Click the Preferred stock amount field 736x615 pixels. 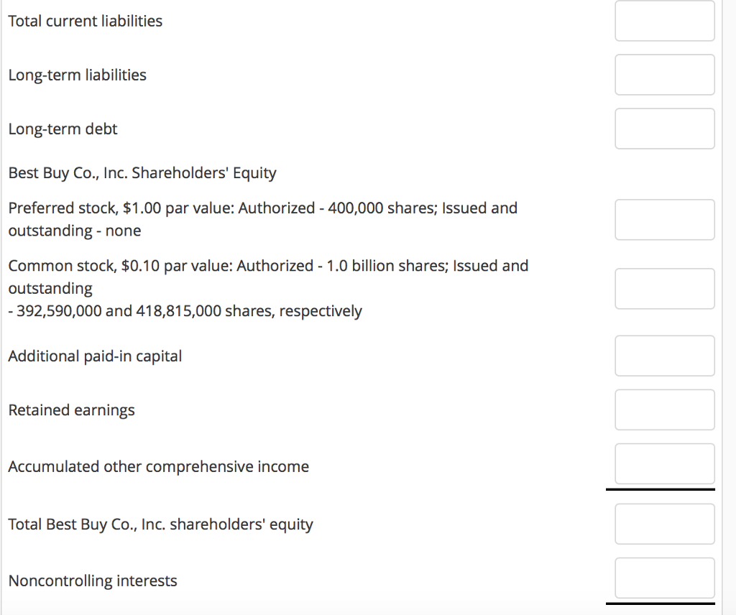coord(664,219)
